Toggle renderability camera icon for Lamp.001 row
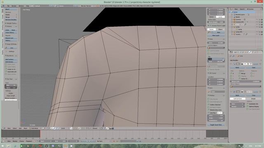The width and height of the screenshot is (264, 148). 262,32
